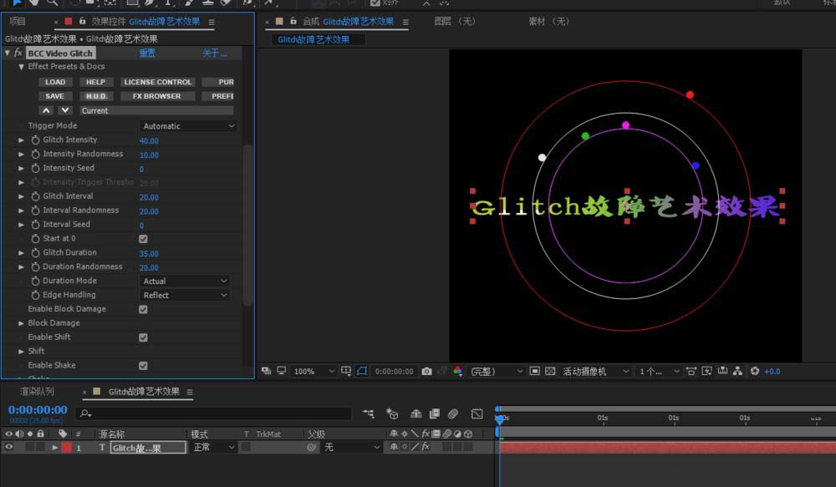The image size is (836, 487).
Task: Uncheck the Start at 0 checkbox
Action: coord(143,239)
